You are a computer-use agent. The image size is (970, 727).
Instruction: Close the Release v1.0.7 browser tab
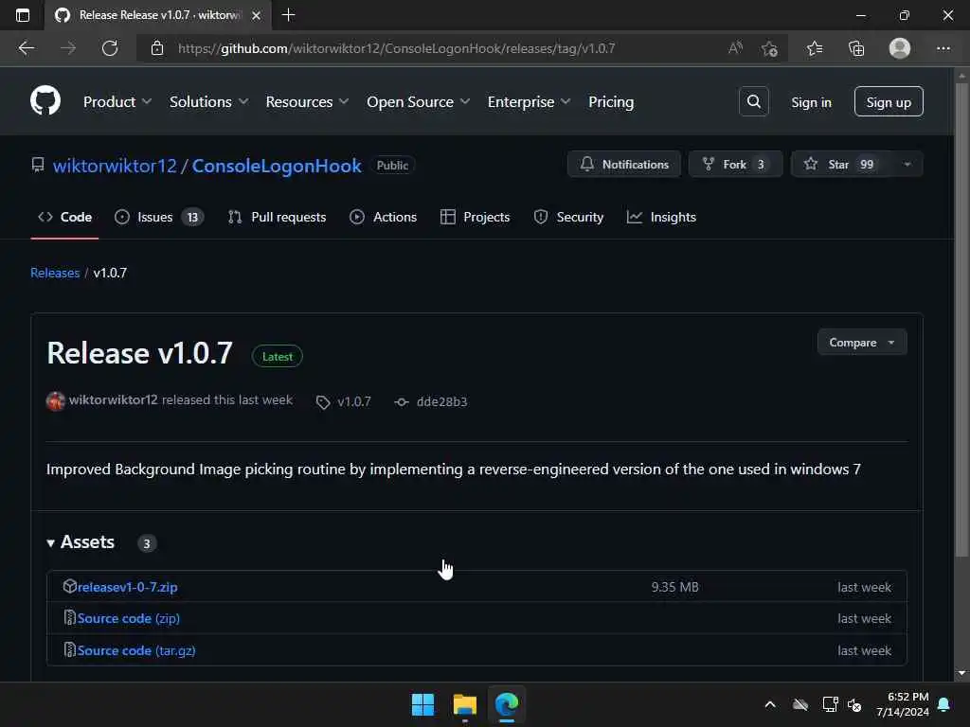[256, 15]
